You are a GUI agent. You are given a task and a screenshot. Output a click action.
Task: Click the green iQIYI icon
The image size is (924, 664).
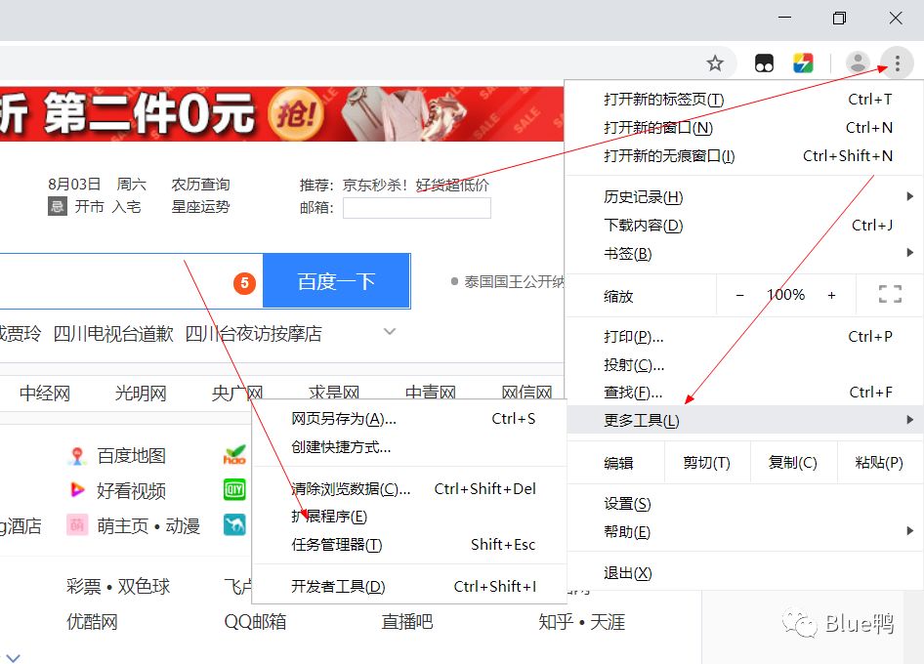[234, 489]
